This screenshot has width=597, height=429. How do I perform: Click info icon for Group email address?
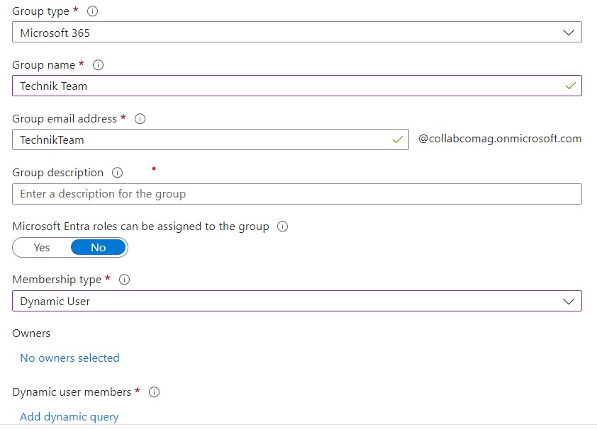coord(140,119)
